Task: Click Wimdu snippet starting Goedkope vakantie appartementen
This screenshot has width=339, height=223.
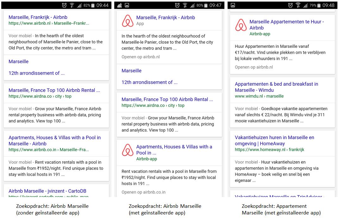Action: 281,115
